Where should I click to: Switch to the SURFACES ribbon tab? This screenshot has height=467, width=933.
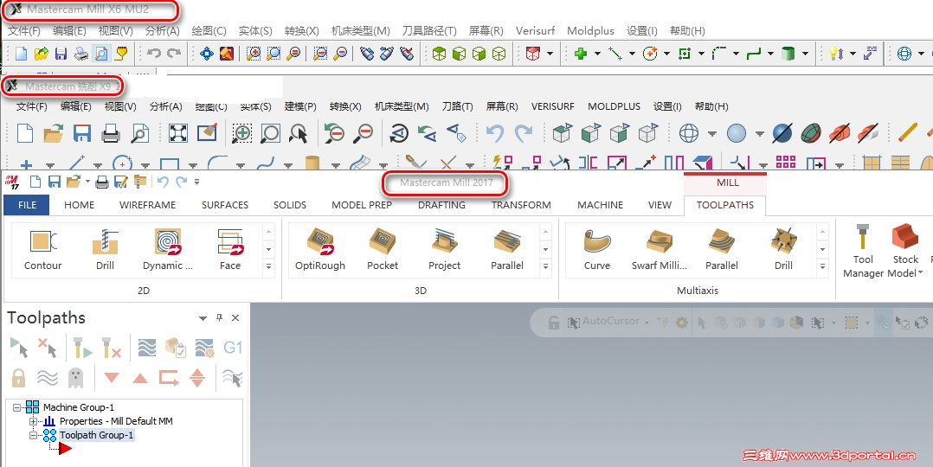click(x=225, y=205)
